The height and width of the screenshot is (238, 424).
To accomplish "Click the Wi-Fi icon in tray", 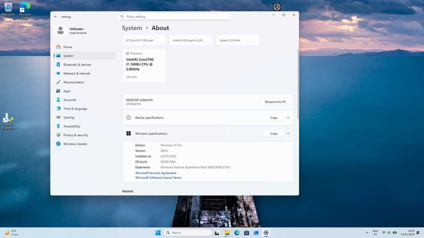I will [384, 233].
